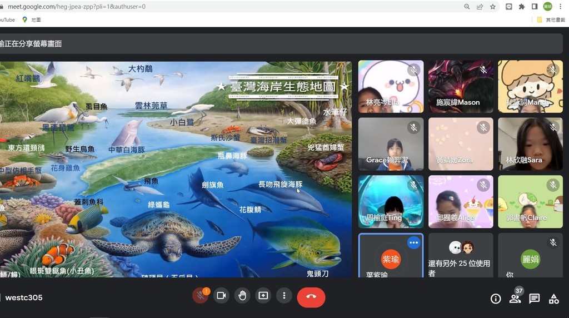Show the participants list of 37 people
This screenshot has height=318, width=569.
pyautogui.click(x=515, y=298)
